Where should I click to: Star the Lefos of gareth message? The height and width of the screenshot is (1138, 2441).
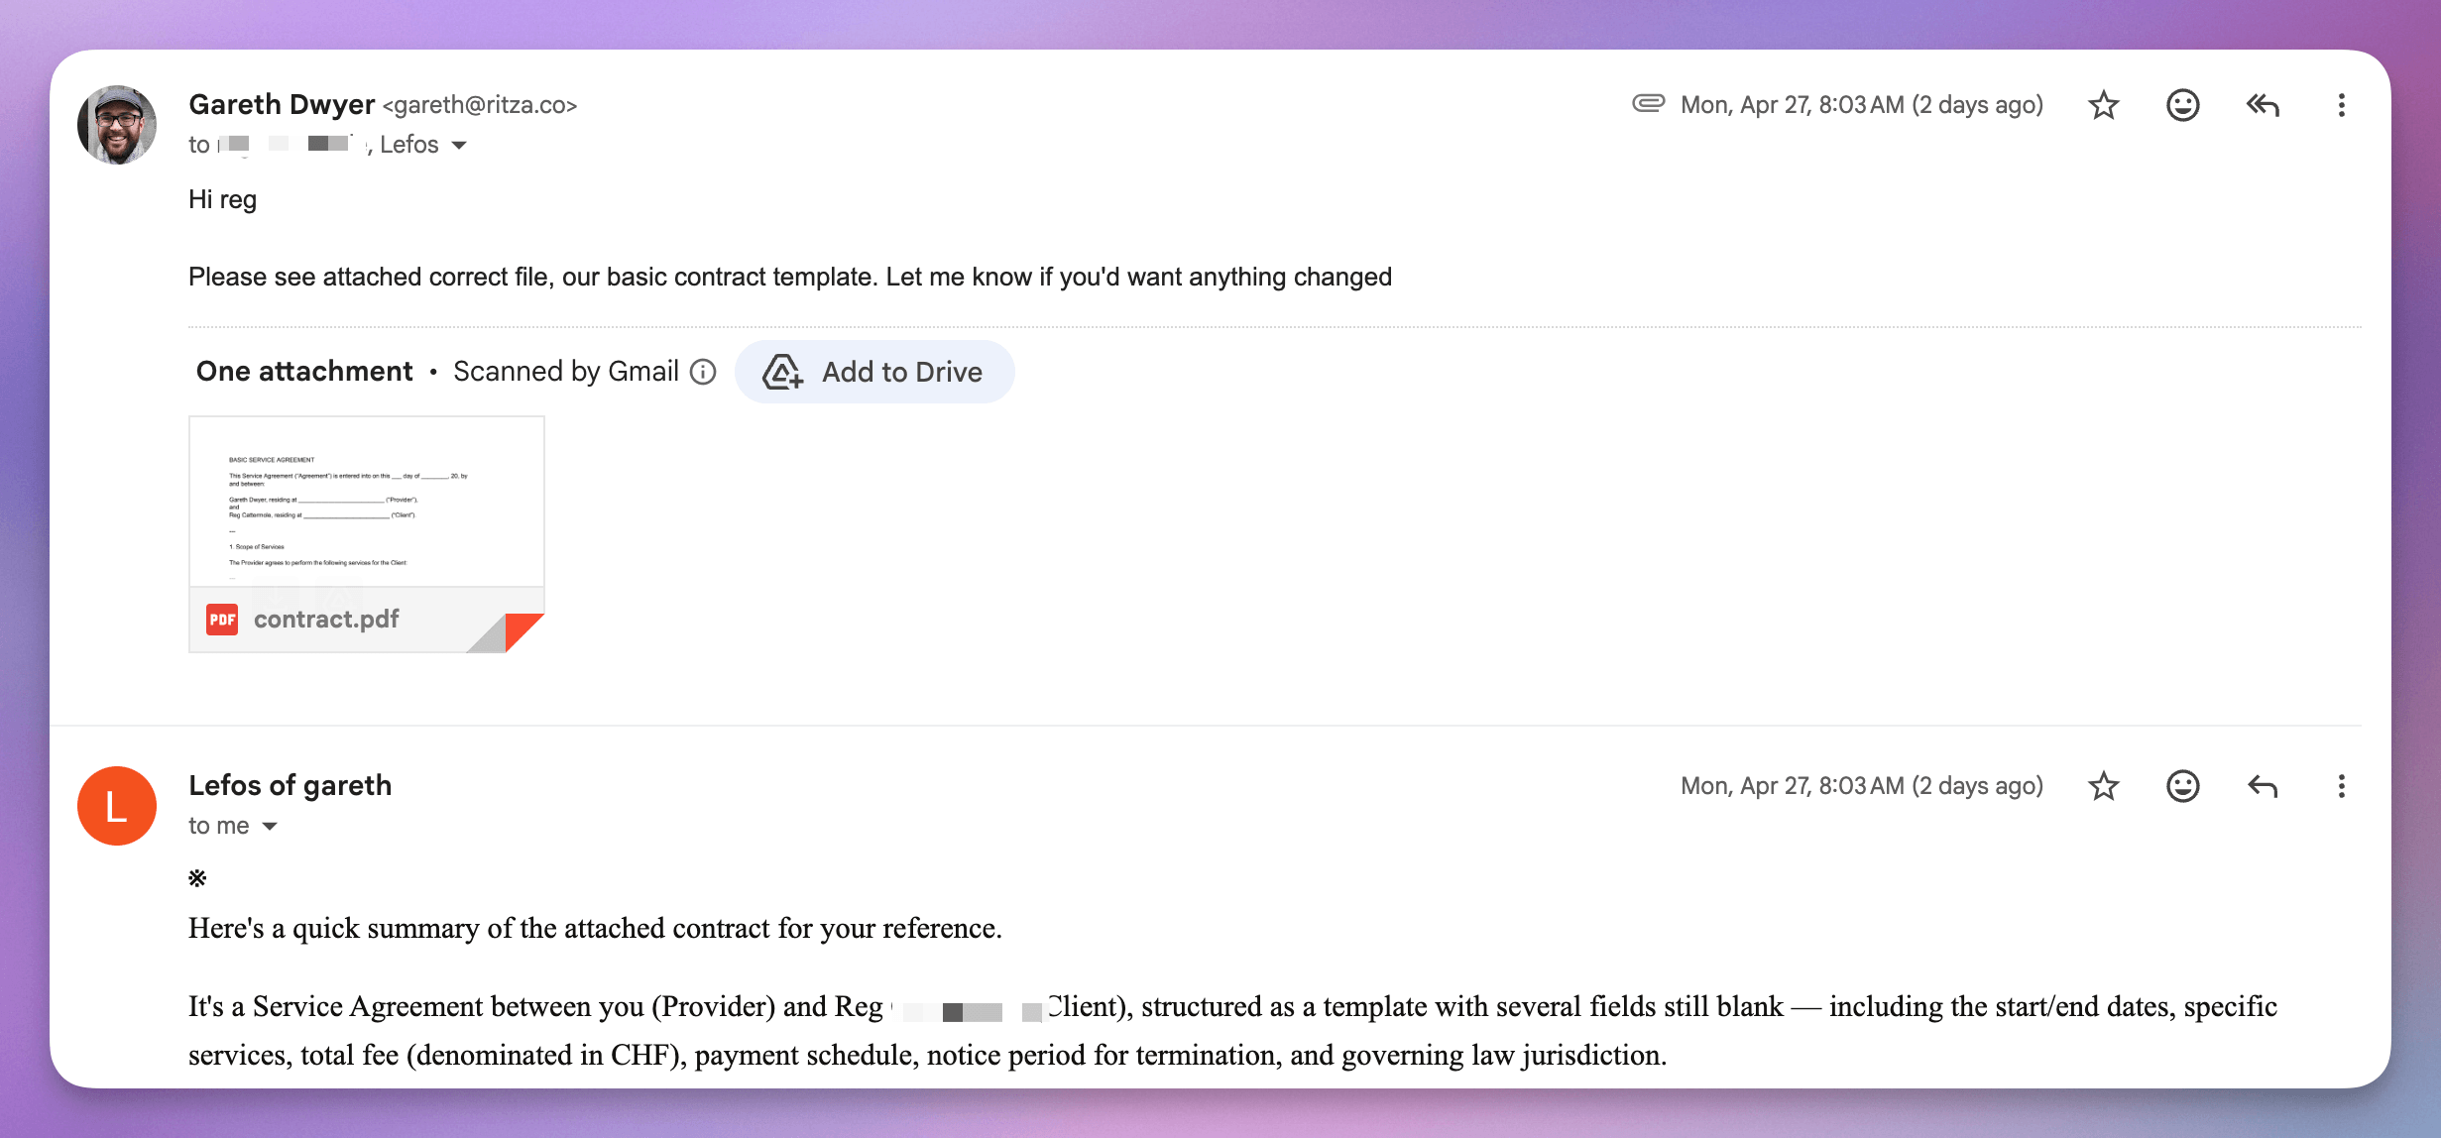[2103, 786]
